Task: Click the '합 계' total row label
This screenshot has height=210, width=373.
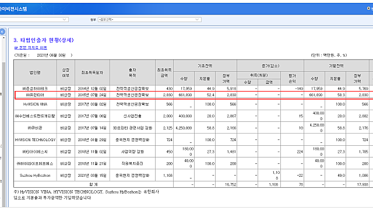Action: 93,184
